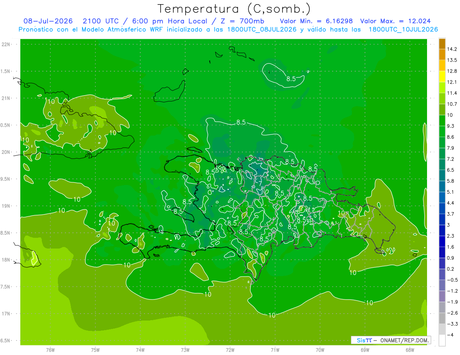460x355 pixels.
Task: Click the '22N' latitude axis label
Action: pyautogui.click(x=5, y=44)
